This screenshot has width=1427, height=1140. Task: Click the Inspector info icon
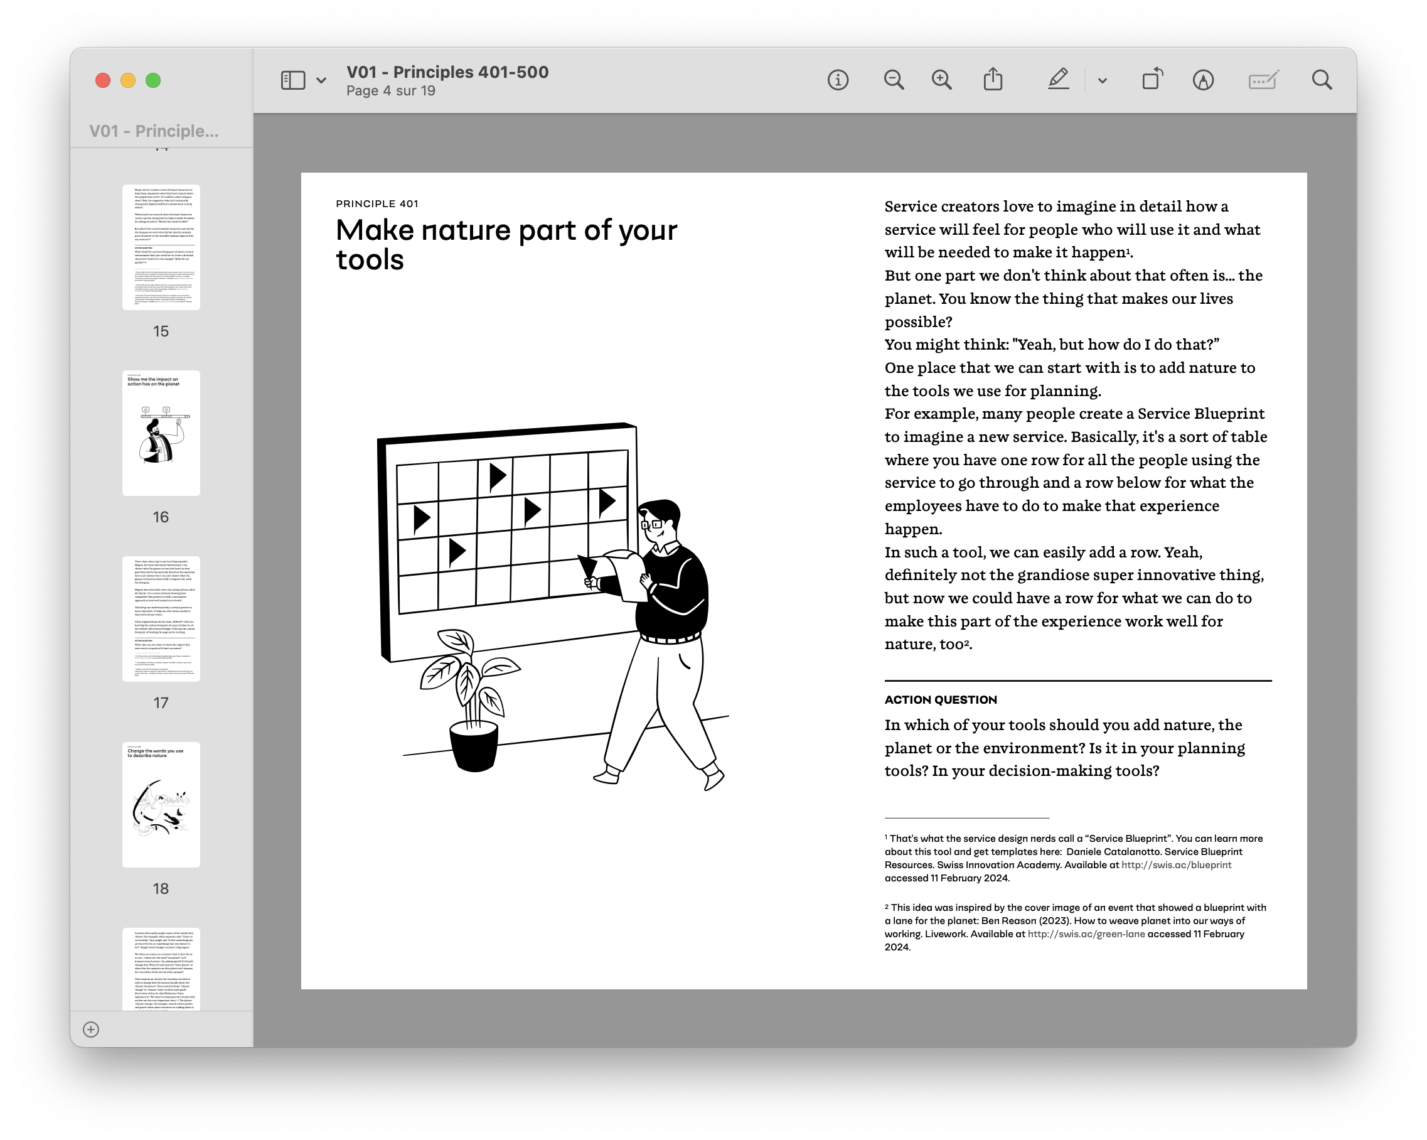(838, 80)
